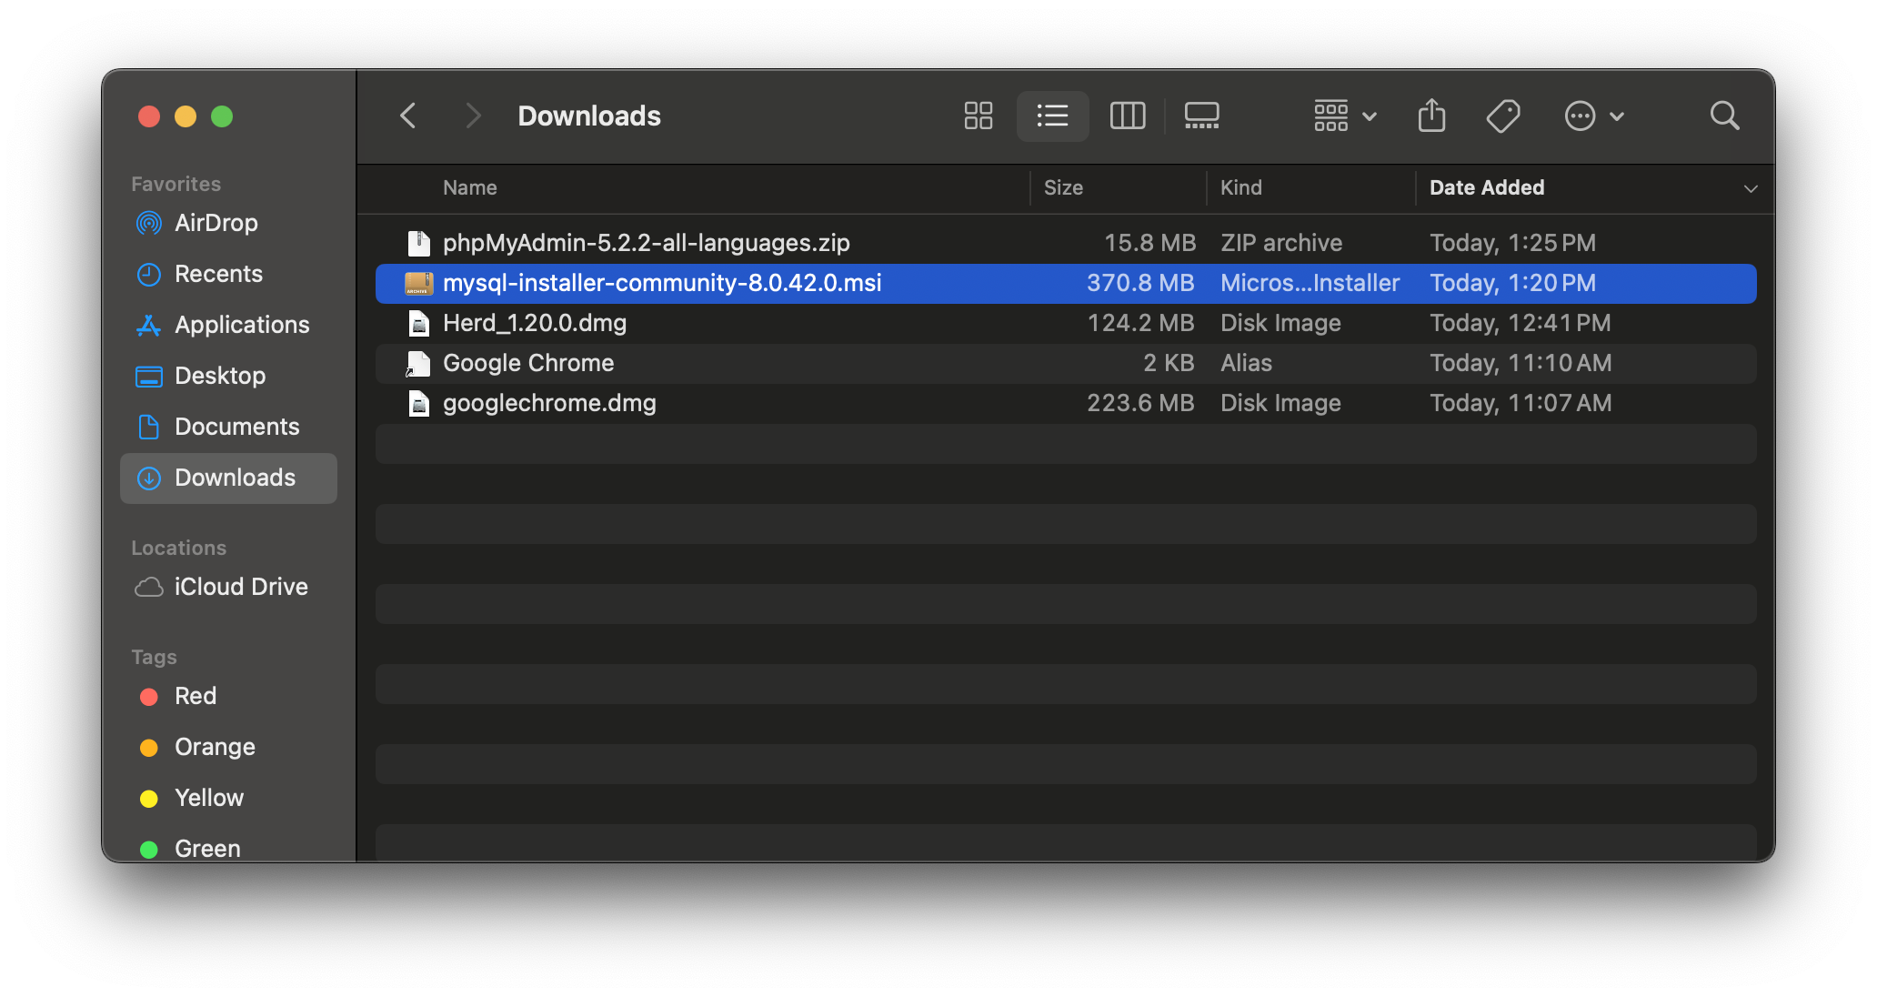
Task: Toggle sort order chevron in Date Added
Action: point(1750,188)
